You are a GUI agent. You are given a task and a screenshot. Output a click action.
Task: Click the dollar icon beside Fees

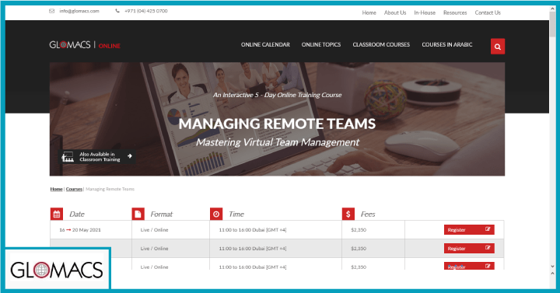348,215
